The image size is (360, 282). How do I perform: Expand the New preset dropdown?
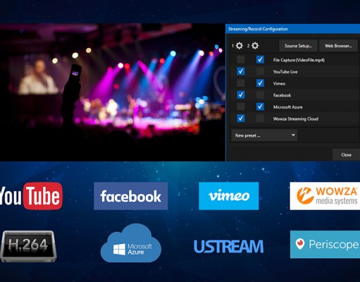(264, 135)
